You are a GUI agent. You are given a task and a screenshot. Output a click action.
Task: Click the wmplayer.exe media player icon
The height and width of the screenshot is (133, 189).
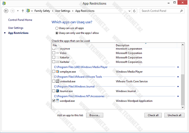tap(57, 72)
